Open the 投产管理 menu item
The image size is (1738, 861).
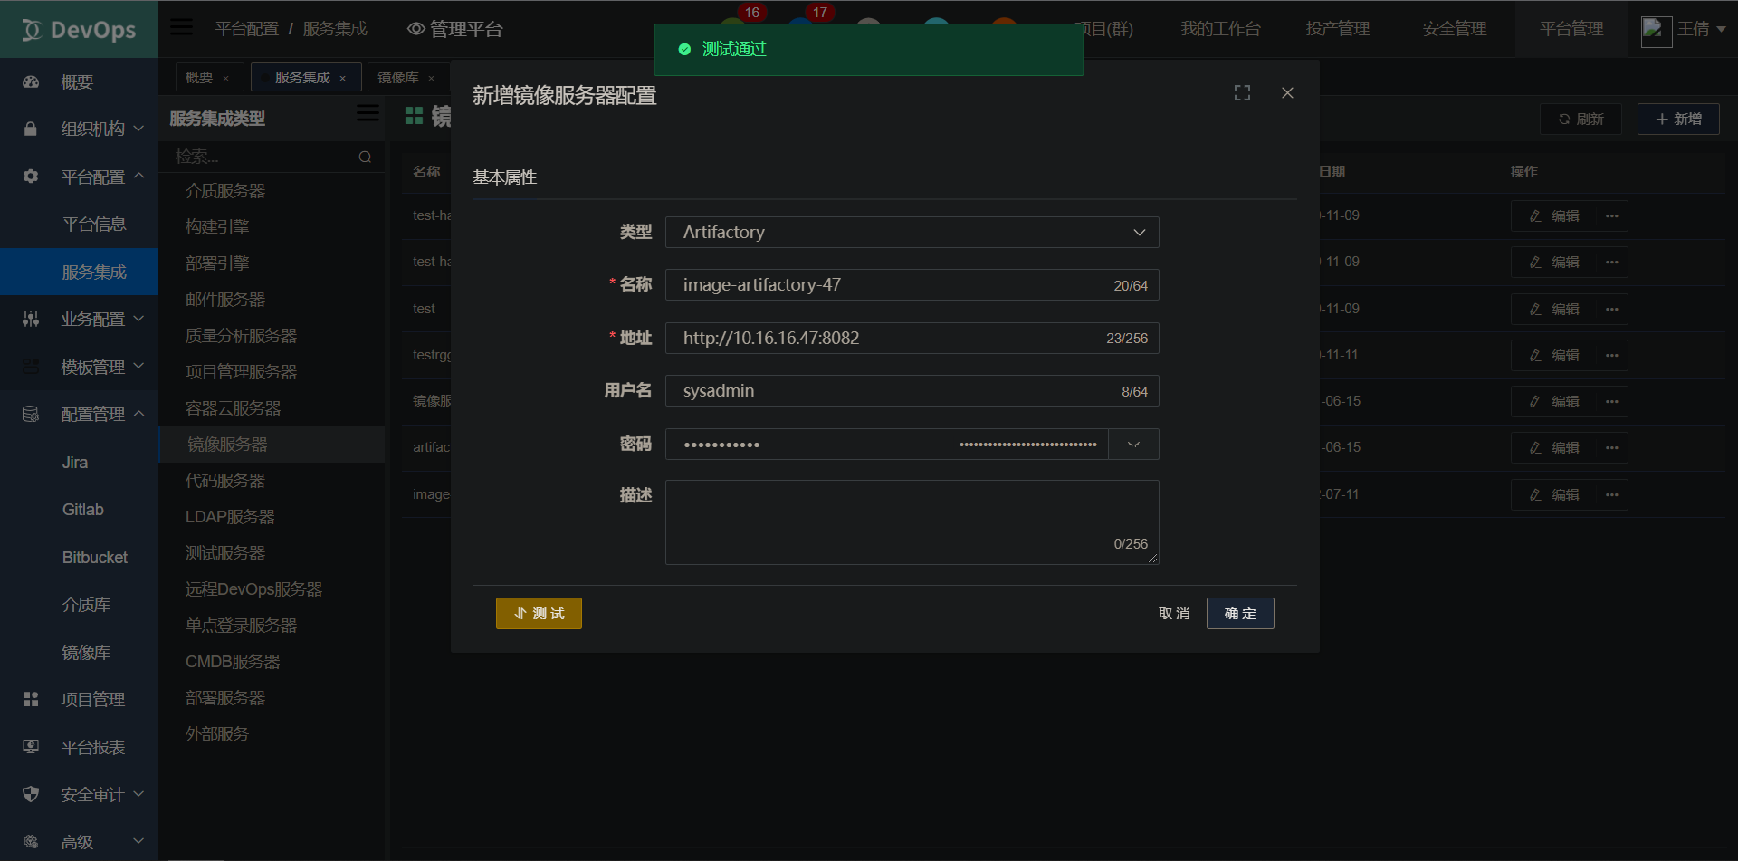click(x=1338, y=28)
